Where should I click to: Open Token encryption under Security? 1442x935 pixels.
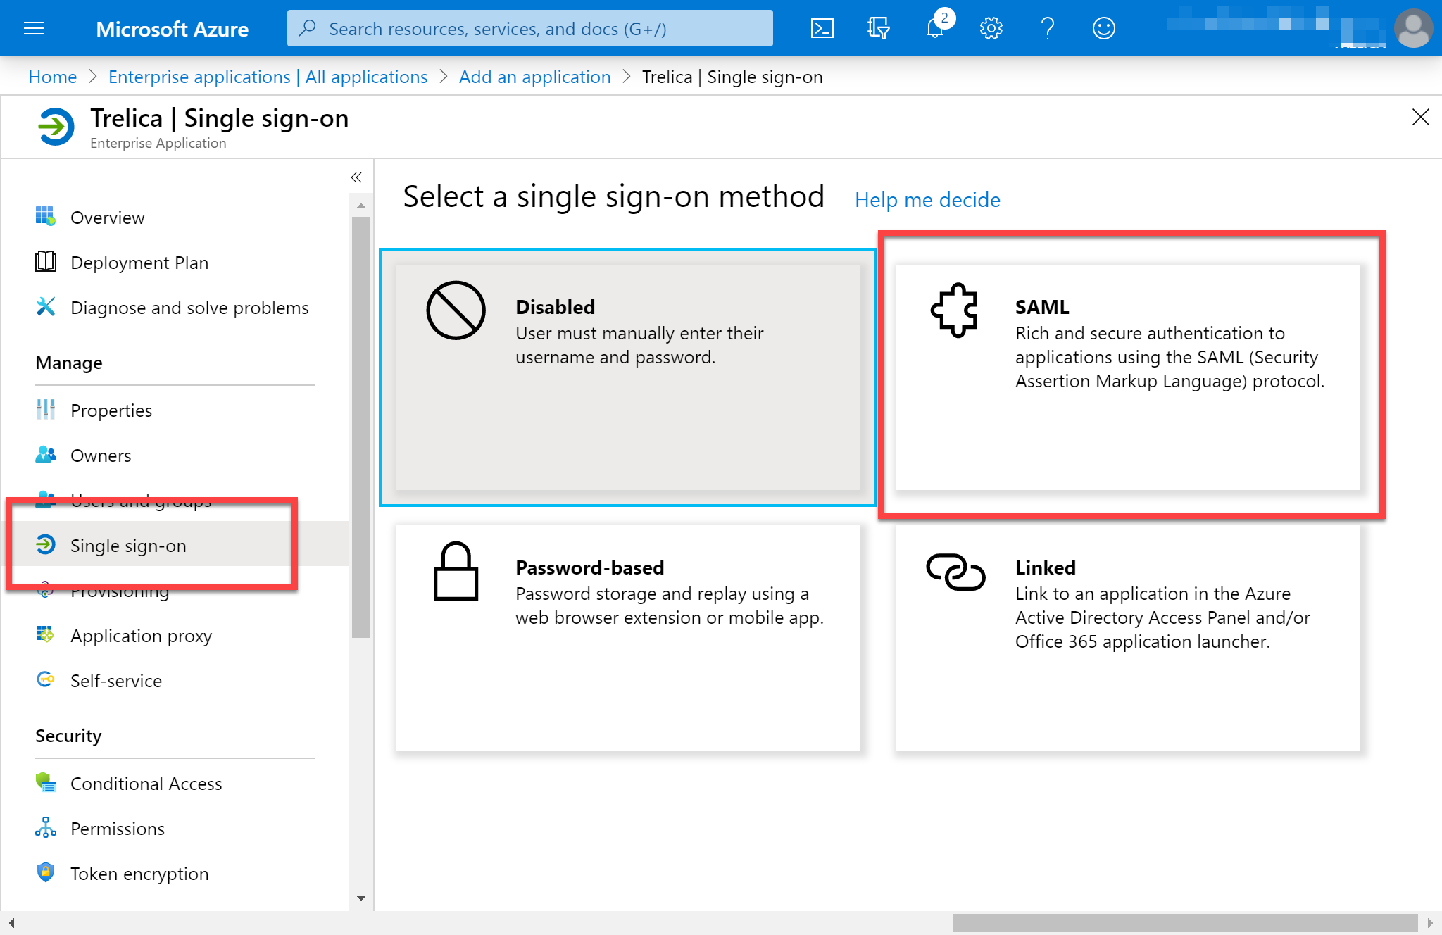pos(139,874)
